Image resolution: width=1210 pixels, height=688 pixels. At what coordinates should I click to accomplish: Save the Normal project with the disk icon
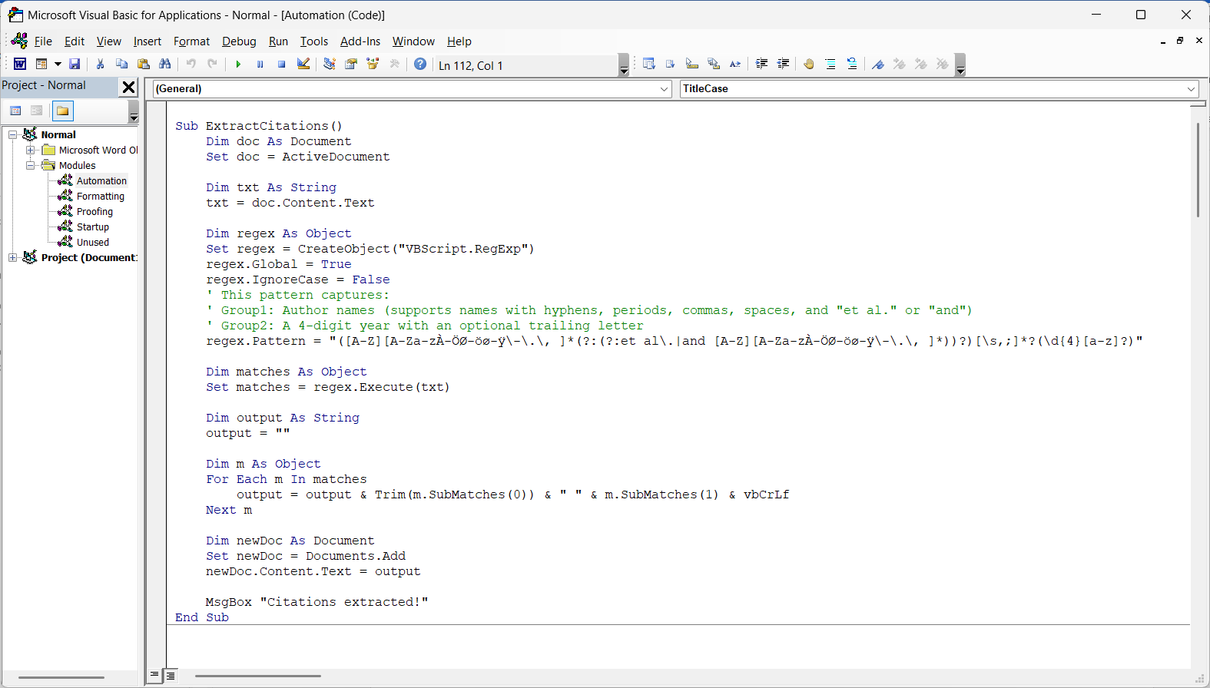pyautogui.click(x=75, y=64)
